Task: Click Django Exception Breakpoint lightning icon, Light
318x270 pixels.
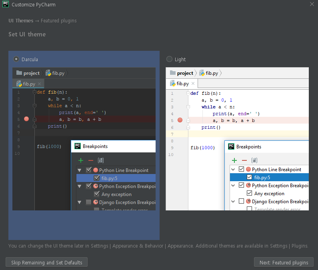Action: [x=248, y=201]
